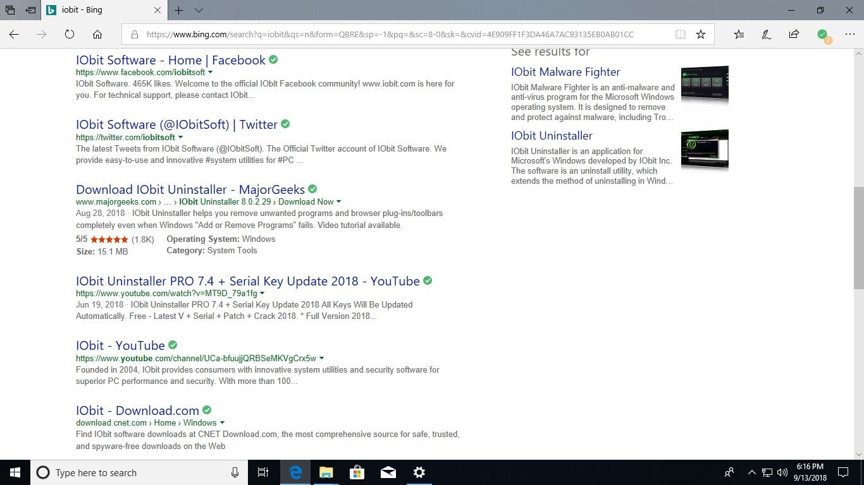Open the green extension icon with badge

[x=823, y=35]
